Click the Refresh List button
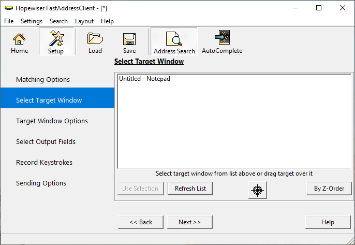Image resolution: width=355 pixels, height=245 pixels. tap(190, 189)
